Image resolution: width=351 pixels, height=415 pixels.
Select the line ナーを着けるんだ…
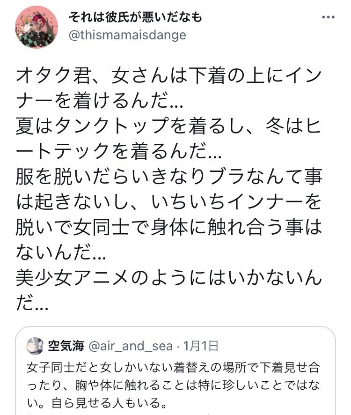(x=100, y=101)
